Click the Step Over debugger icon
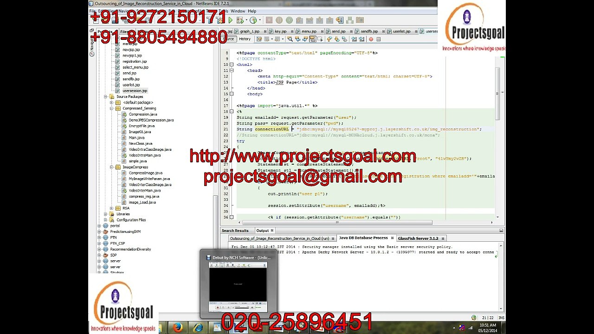 tap(299, 20)
